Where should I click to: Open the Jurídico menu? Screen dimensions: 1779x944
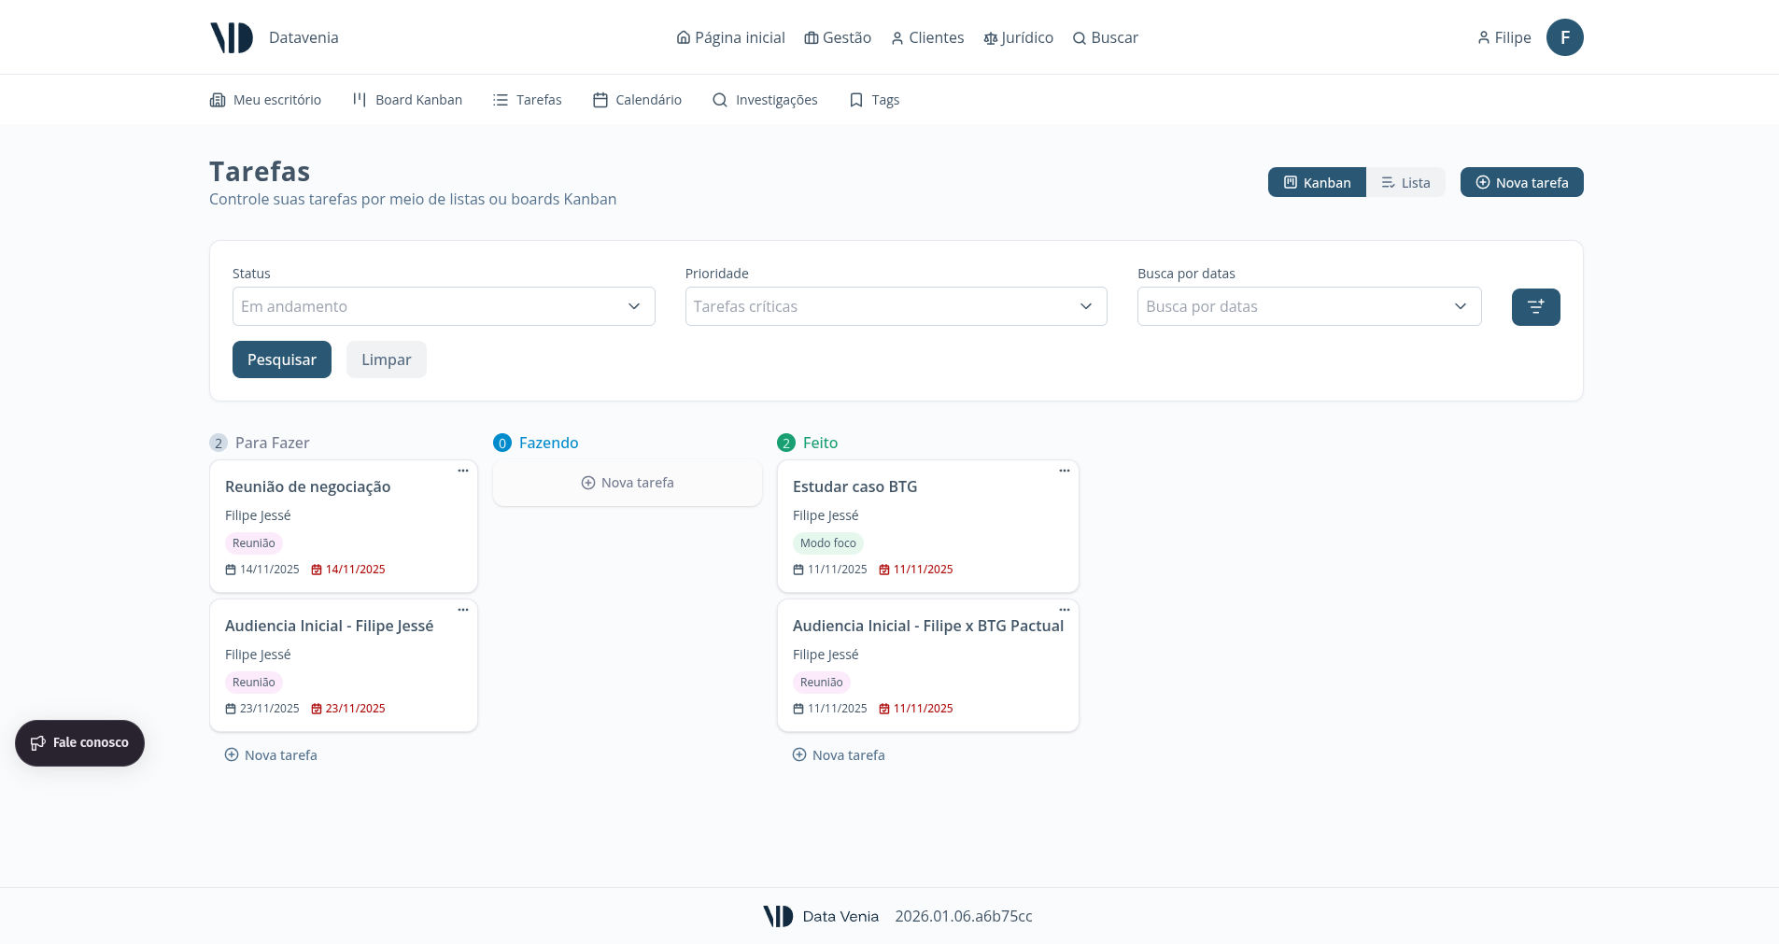coord(1018,37)
